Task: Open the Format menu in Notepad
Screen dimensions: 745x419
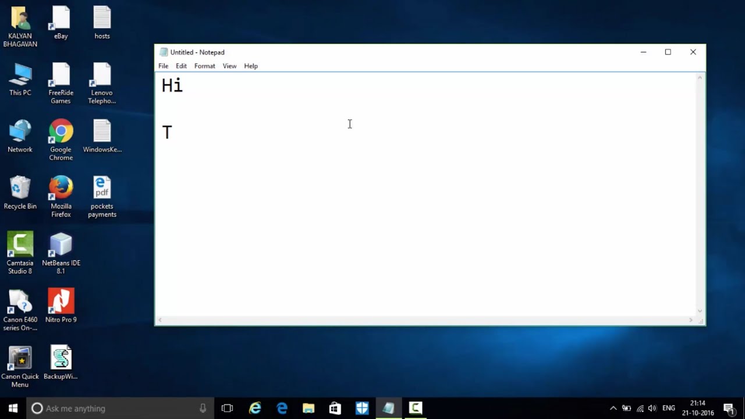Action: (x=204, y=66)
